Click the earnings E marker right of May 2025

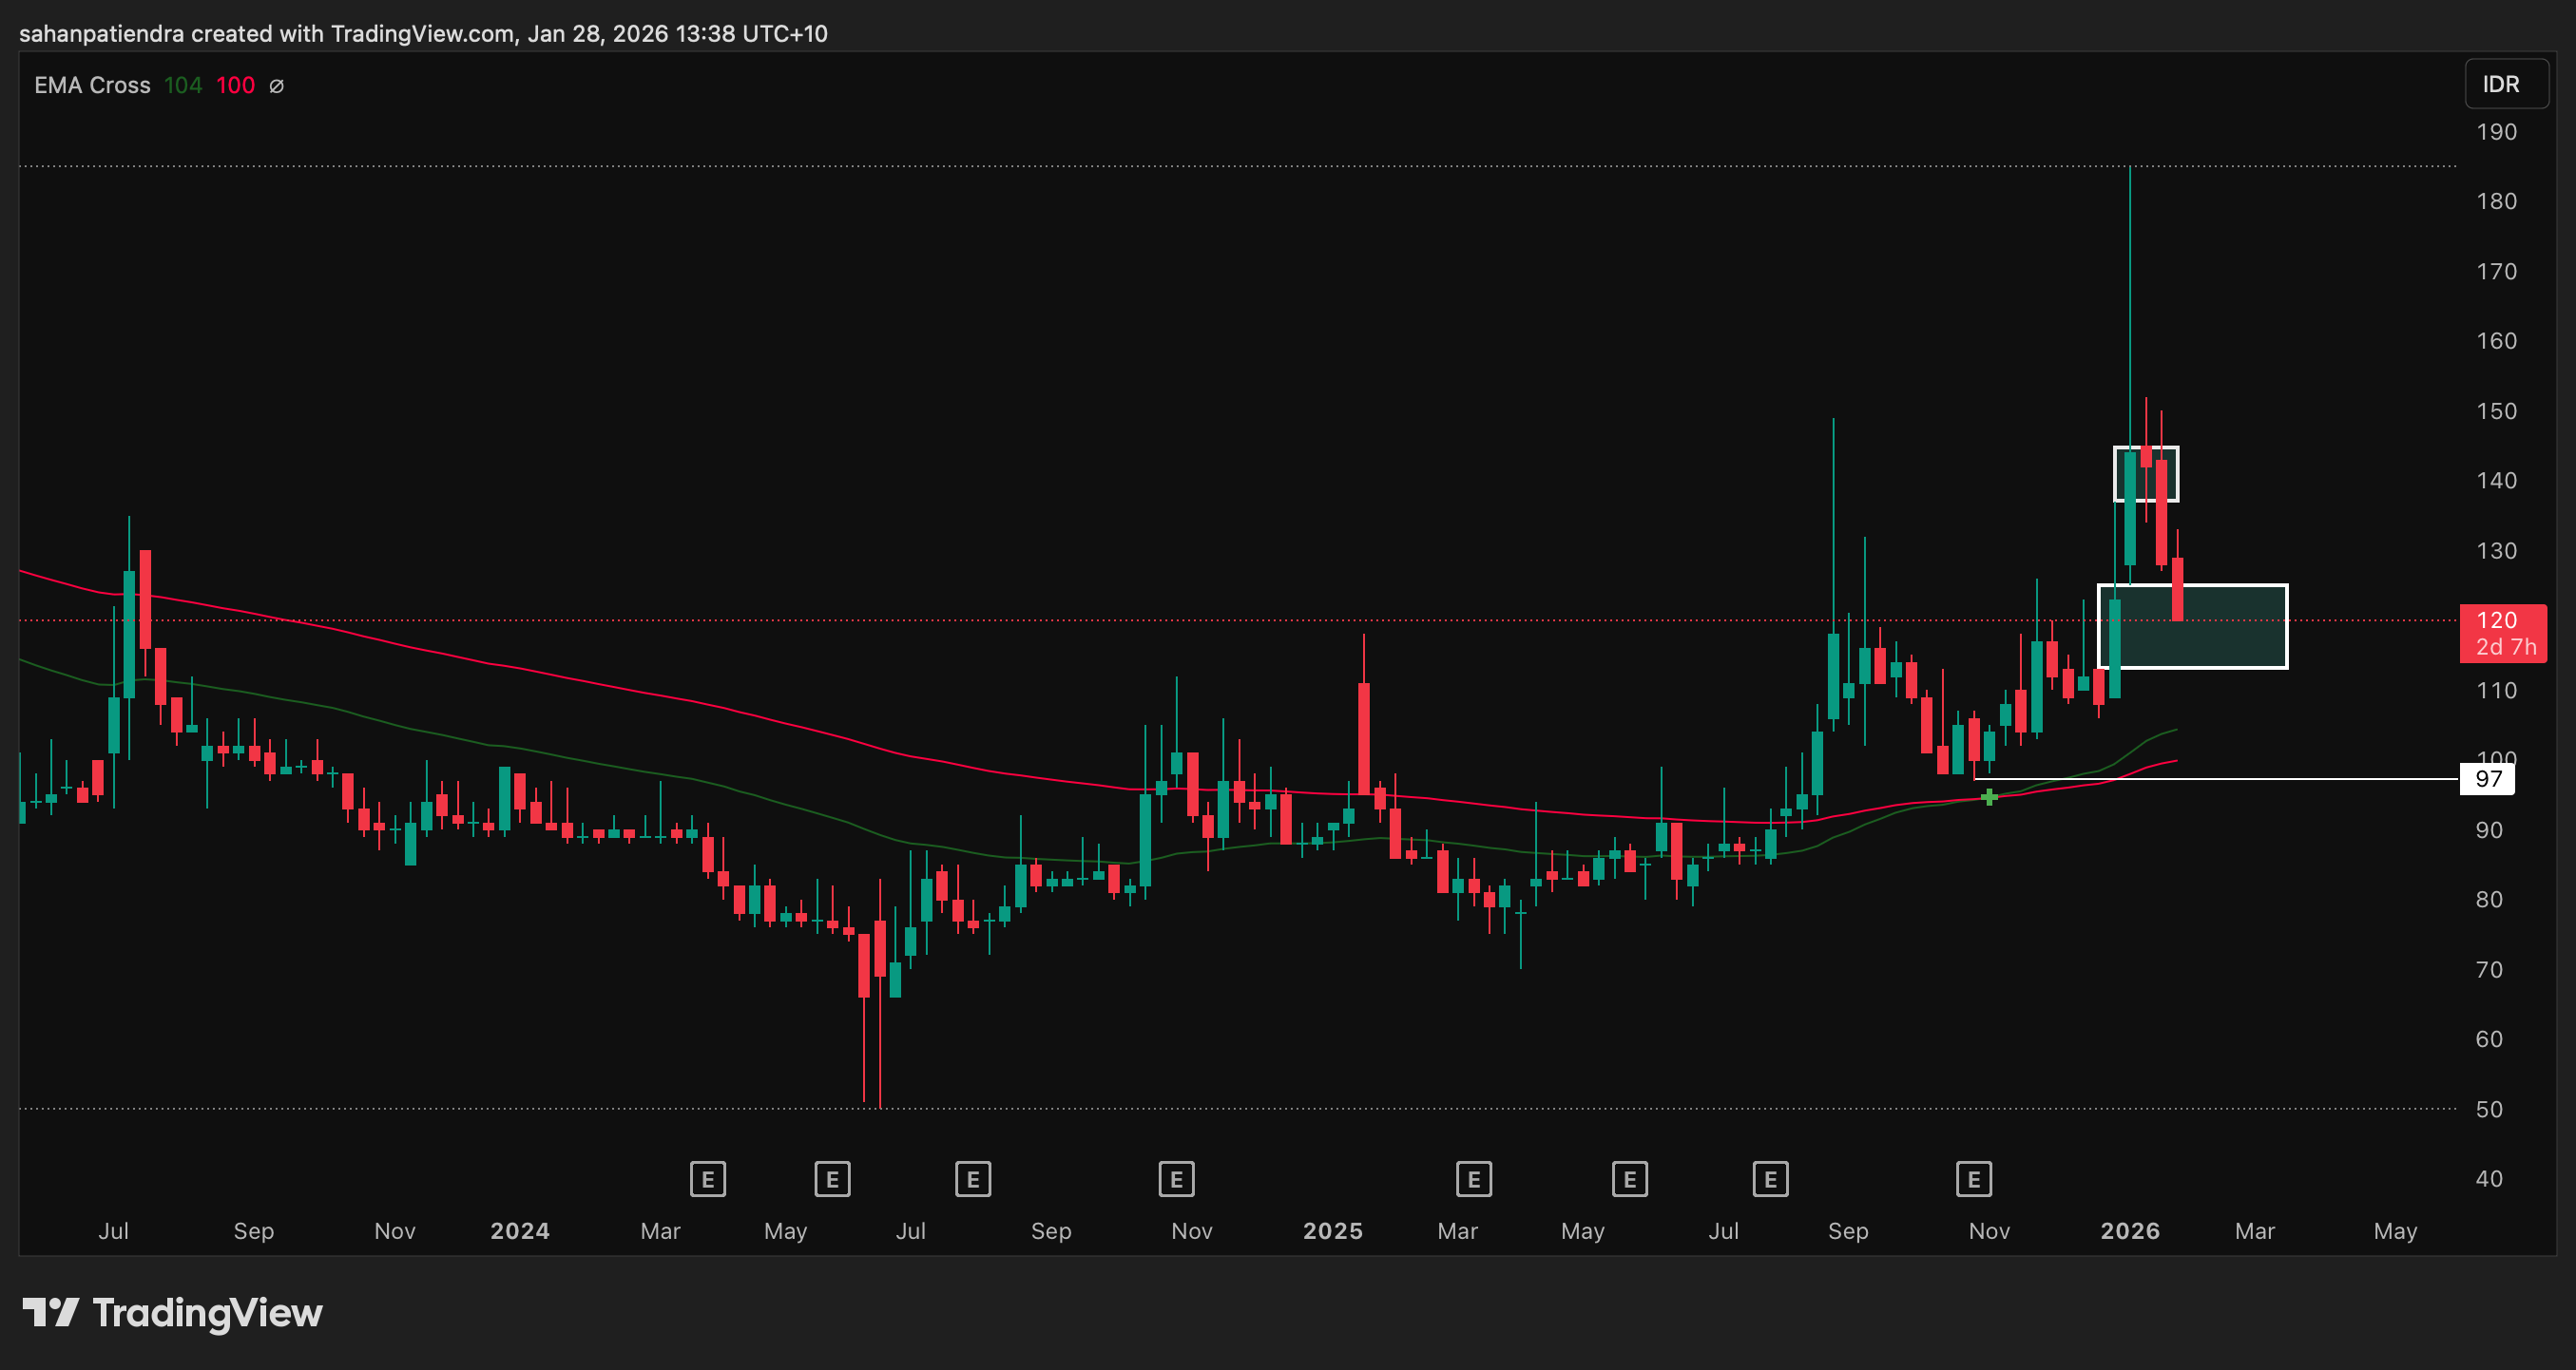[1629, 1179]
